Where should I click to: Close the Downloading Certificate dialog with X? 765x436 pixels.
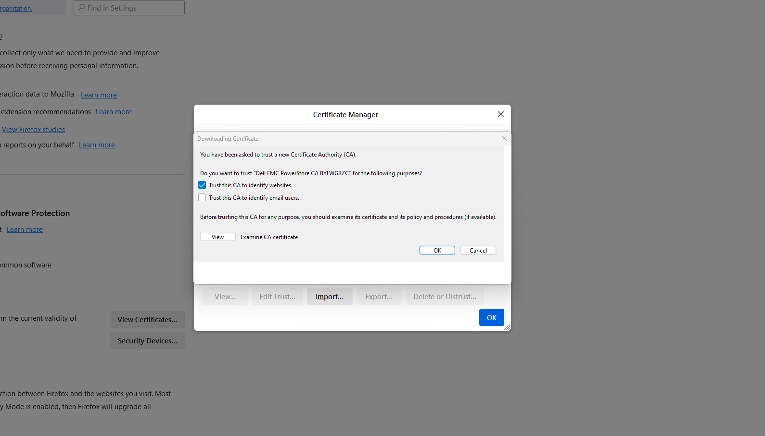coord(504,138)
